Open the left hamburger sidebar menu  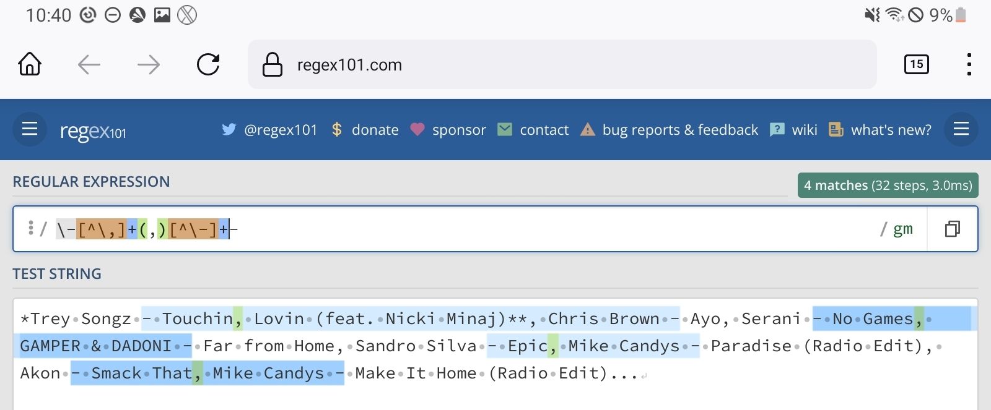(x=30, y=129)
